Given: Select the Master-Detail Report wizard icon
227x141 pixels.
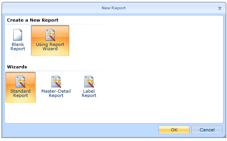Looking at the screenshot, I should [56, 82].
